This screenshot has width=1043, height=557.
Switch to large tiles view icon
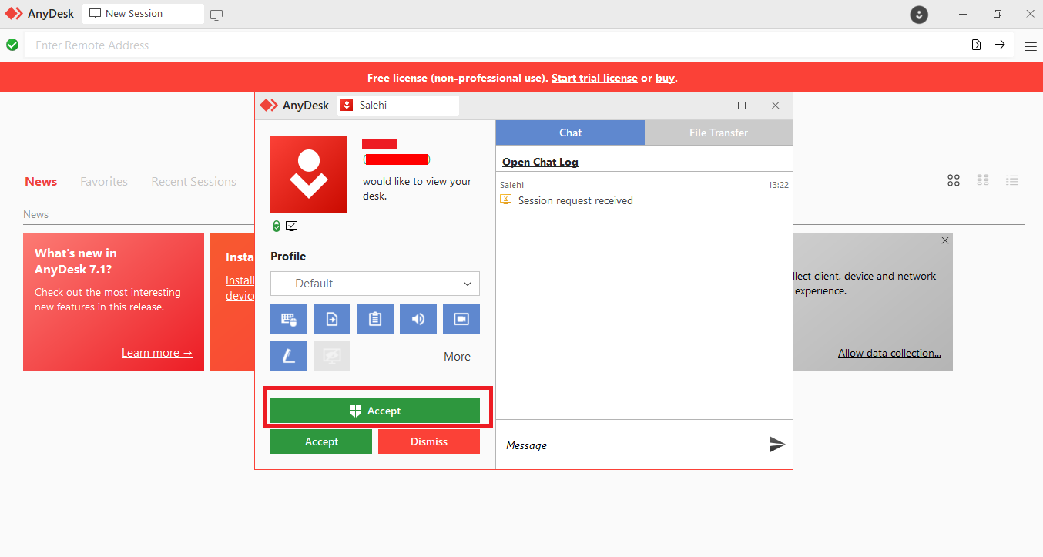tap(954, 180)
